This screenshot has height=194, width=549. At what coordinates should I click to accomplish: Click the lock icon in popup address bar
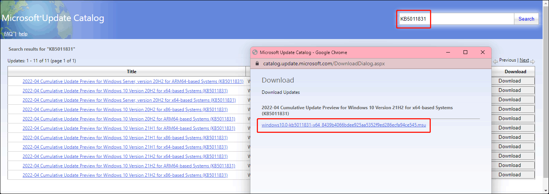coord(258,63)
